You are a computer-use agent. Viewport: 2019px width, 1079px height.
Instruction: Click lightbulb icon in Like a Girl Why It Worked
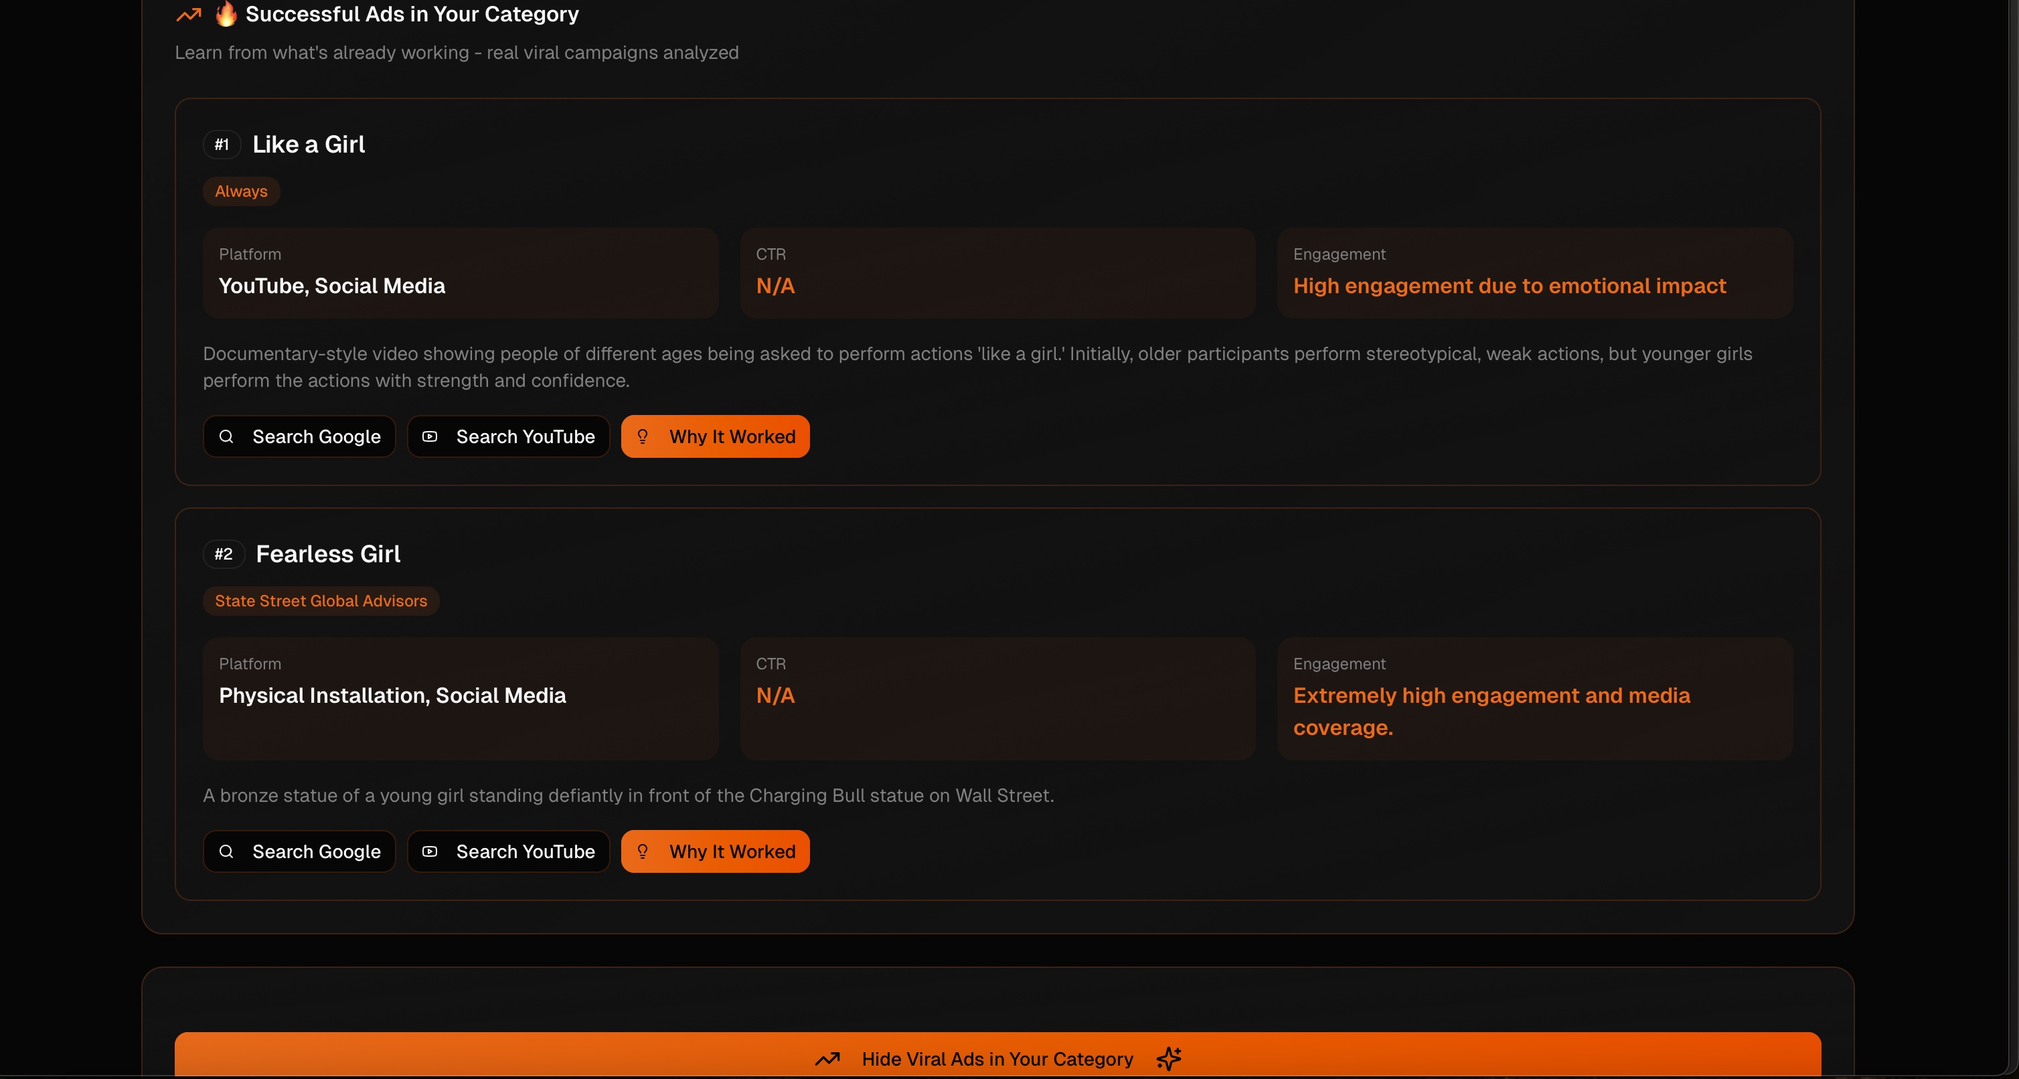tap(642, 436)
